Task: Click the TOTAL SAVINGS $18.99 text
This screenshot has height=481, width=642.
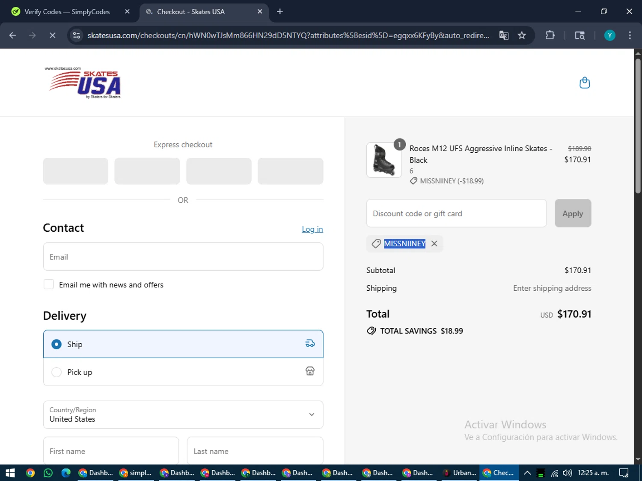Action: (421, 331)
